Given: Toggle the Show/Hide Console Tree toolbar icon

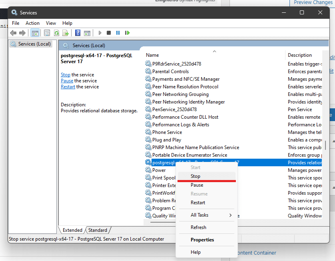Looking at the screenshot, I should click(35, 33).
